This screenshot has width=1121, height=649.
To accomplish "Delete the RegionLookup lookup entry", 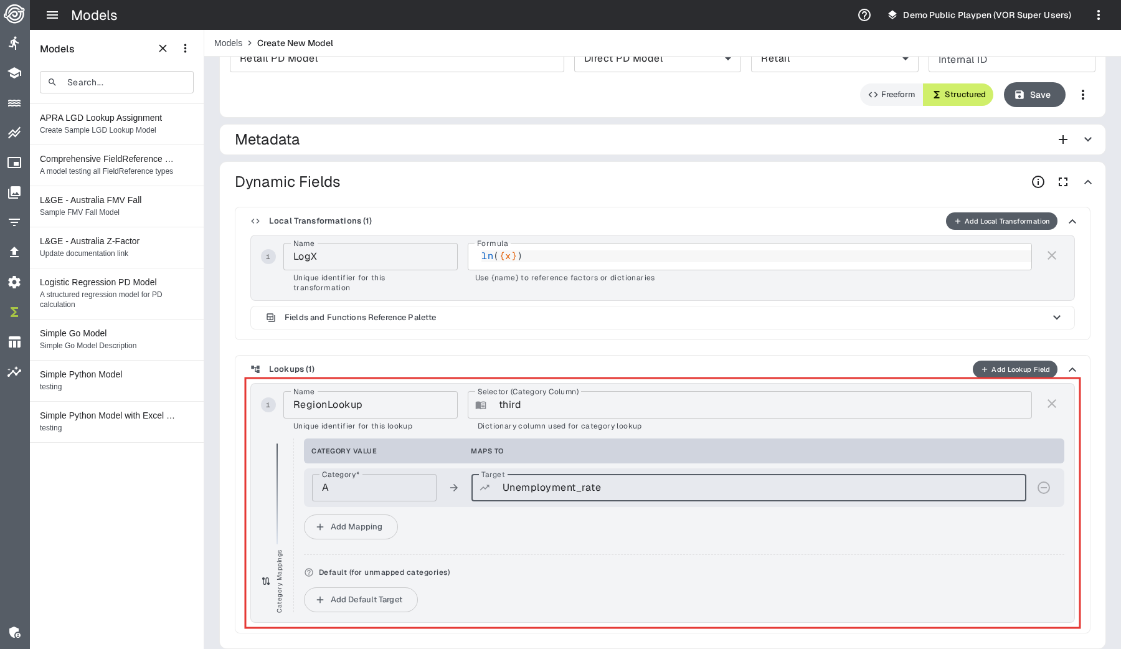I will (1052, 404).
